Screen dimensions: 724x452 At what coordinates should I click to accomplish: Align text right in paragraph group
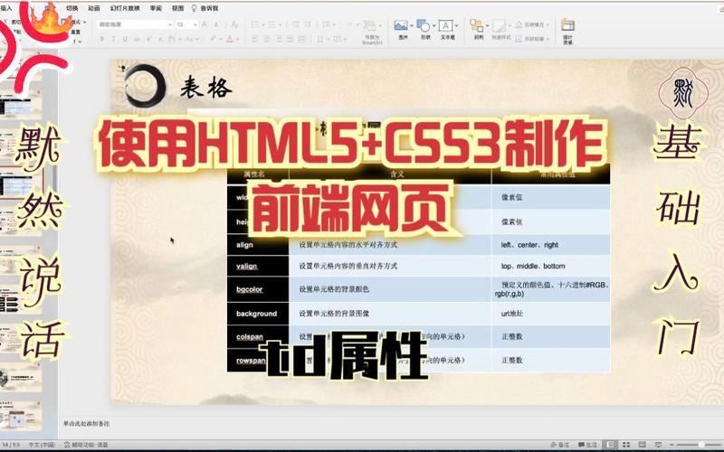click(279, 39)
